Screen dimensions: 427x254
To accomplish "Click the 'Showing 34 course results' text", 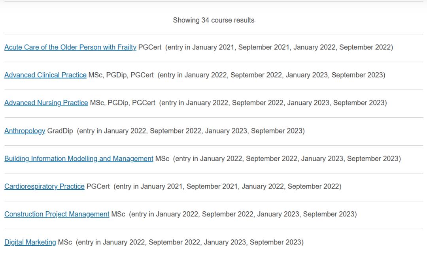I will (x=213, y=20).
